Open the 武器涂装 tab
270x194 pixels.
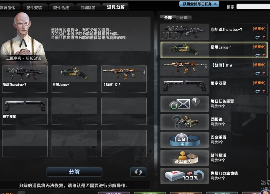[88, 7]
